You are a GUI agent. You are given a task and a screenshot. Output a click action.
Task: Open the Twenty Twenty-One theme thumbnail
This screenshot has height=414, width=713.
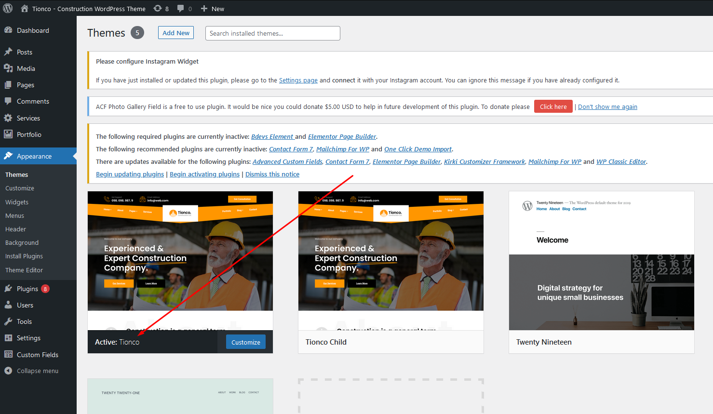(x=180, y=396)
